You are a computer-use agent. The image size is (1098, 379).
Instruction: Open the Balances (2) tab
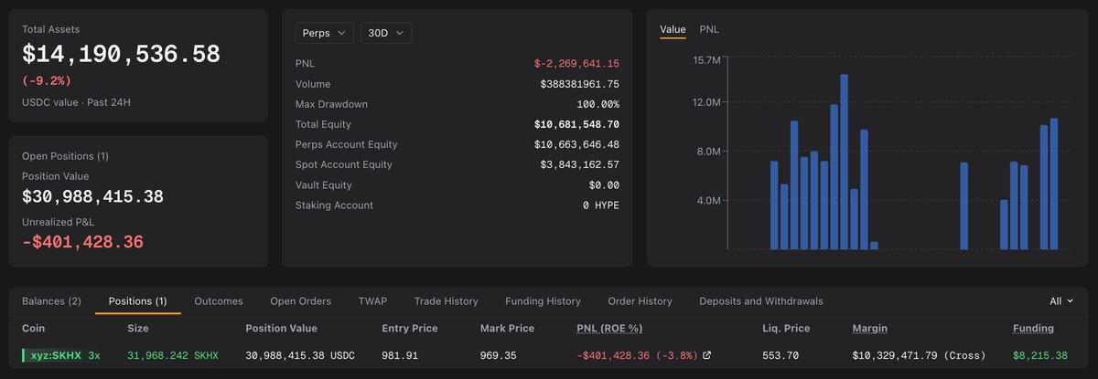tap(51, 300)
